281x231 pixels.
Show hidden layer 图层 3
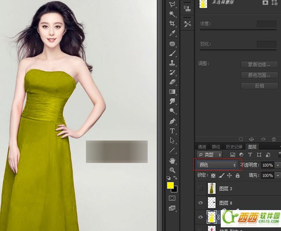200,189
